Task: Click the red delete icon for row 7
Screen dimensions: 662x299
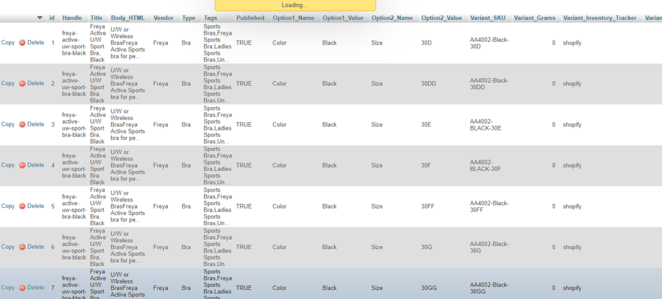Action: coord(22,288)
